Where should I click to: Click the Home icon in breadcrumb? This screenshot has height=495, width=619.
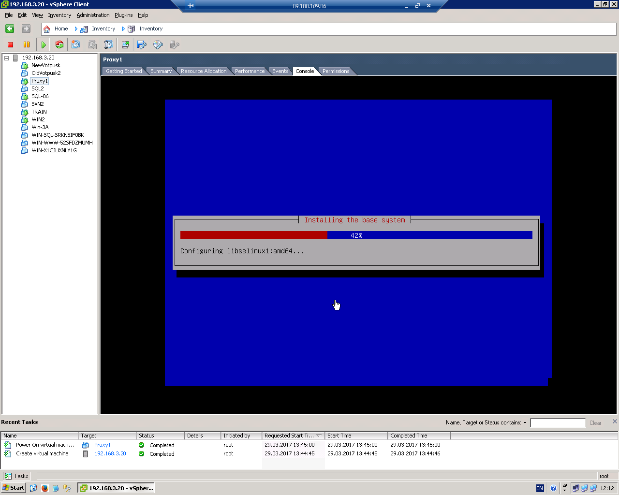coord(46,29)
